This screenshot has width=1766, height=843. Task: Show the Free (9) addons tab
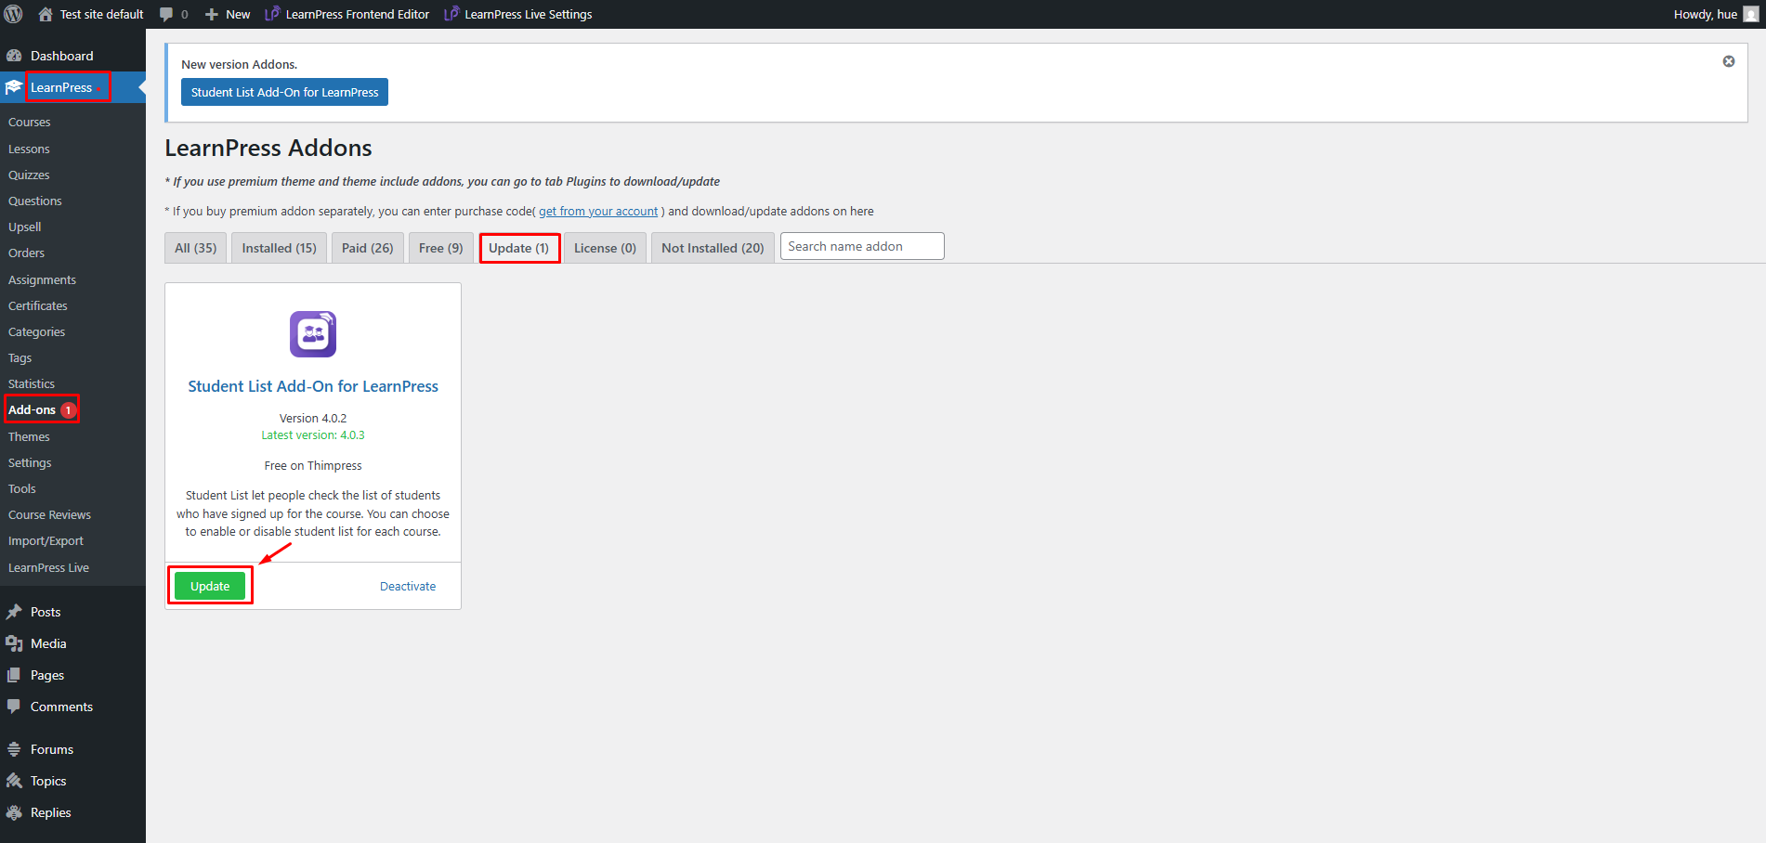point(441,248)
